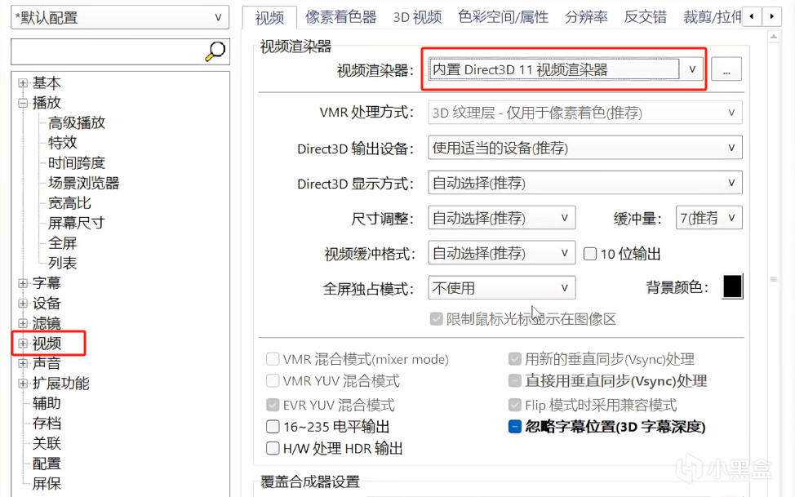Select 存档 in the tree
795x497 pixels.
(47, 424)
